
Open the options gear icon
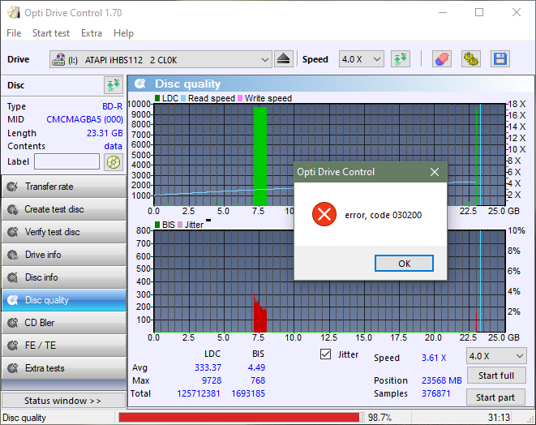470,59
